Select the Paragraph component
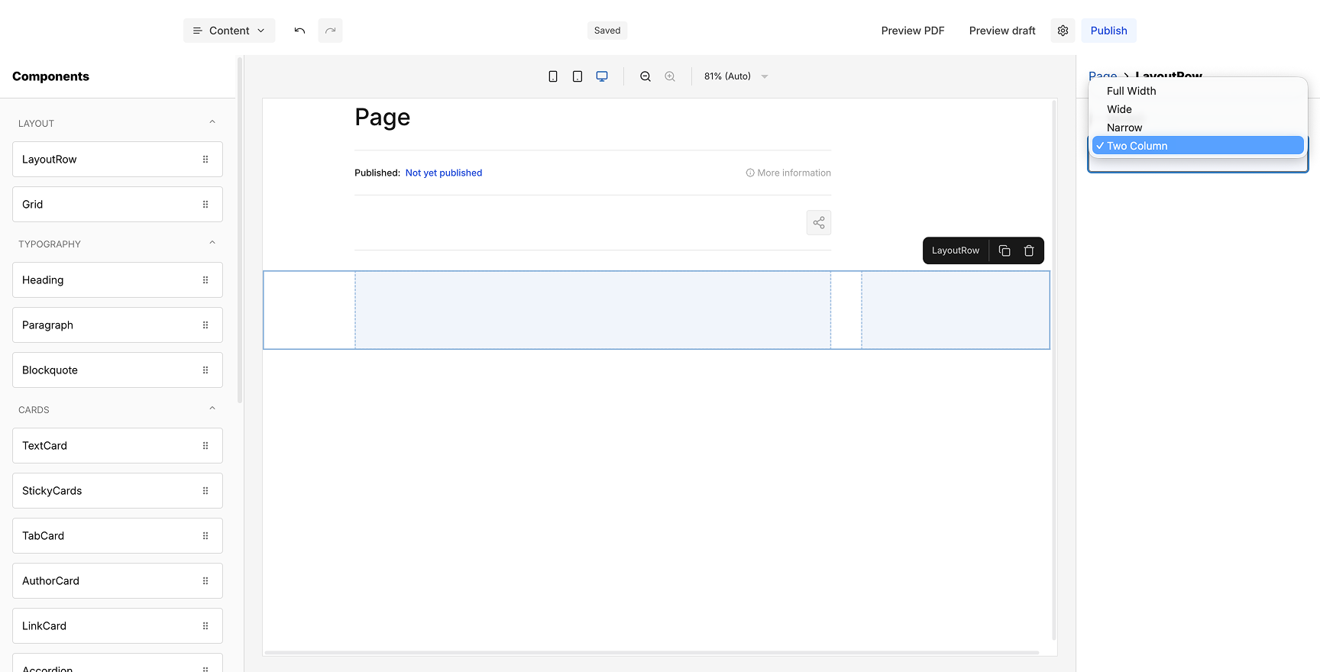 (x=118, y=325)
